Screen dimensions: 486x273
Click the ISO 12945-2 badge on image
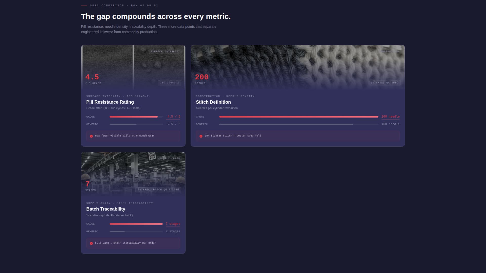click(169, 83)
